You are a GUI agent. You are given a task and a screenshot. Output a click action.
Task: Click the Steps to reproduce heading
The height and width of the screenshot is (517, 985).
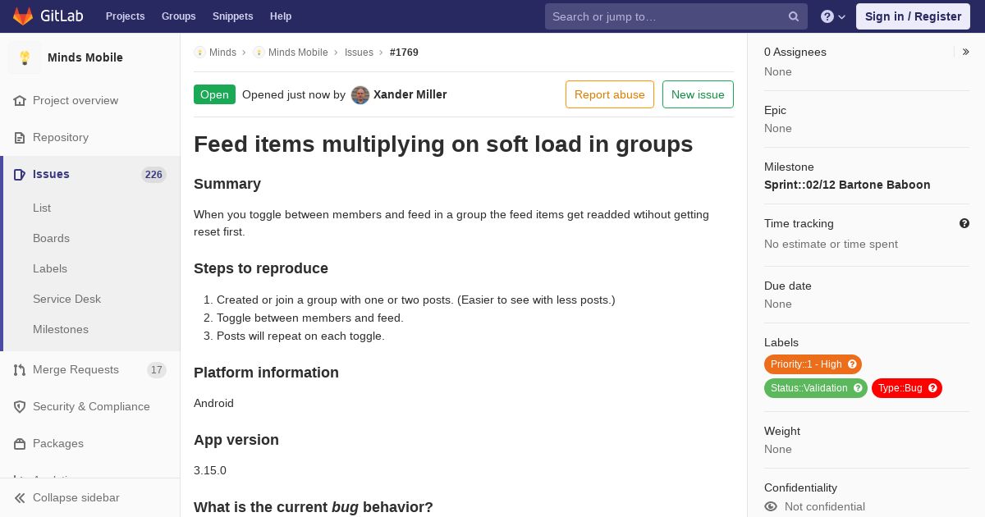click(261, 268)
